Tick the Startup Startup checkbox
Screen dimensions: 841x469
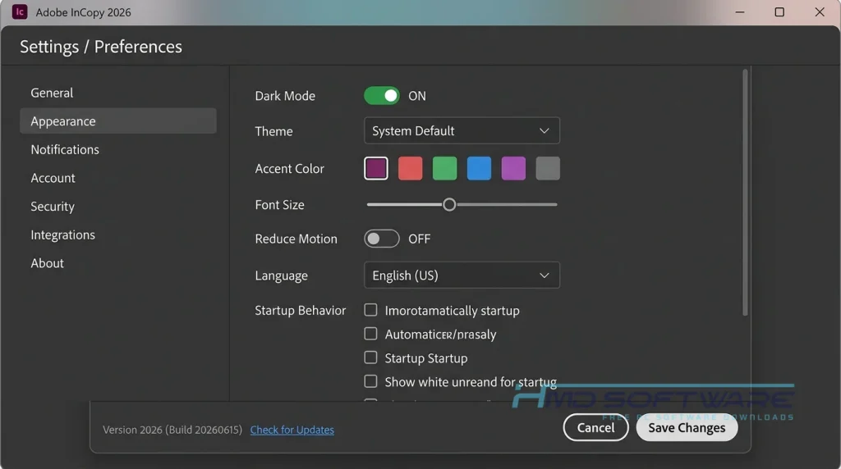click(x=370, y=357)
